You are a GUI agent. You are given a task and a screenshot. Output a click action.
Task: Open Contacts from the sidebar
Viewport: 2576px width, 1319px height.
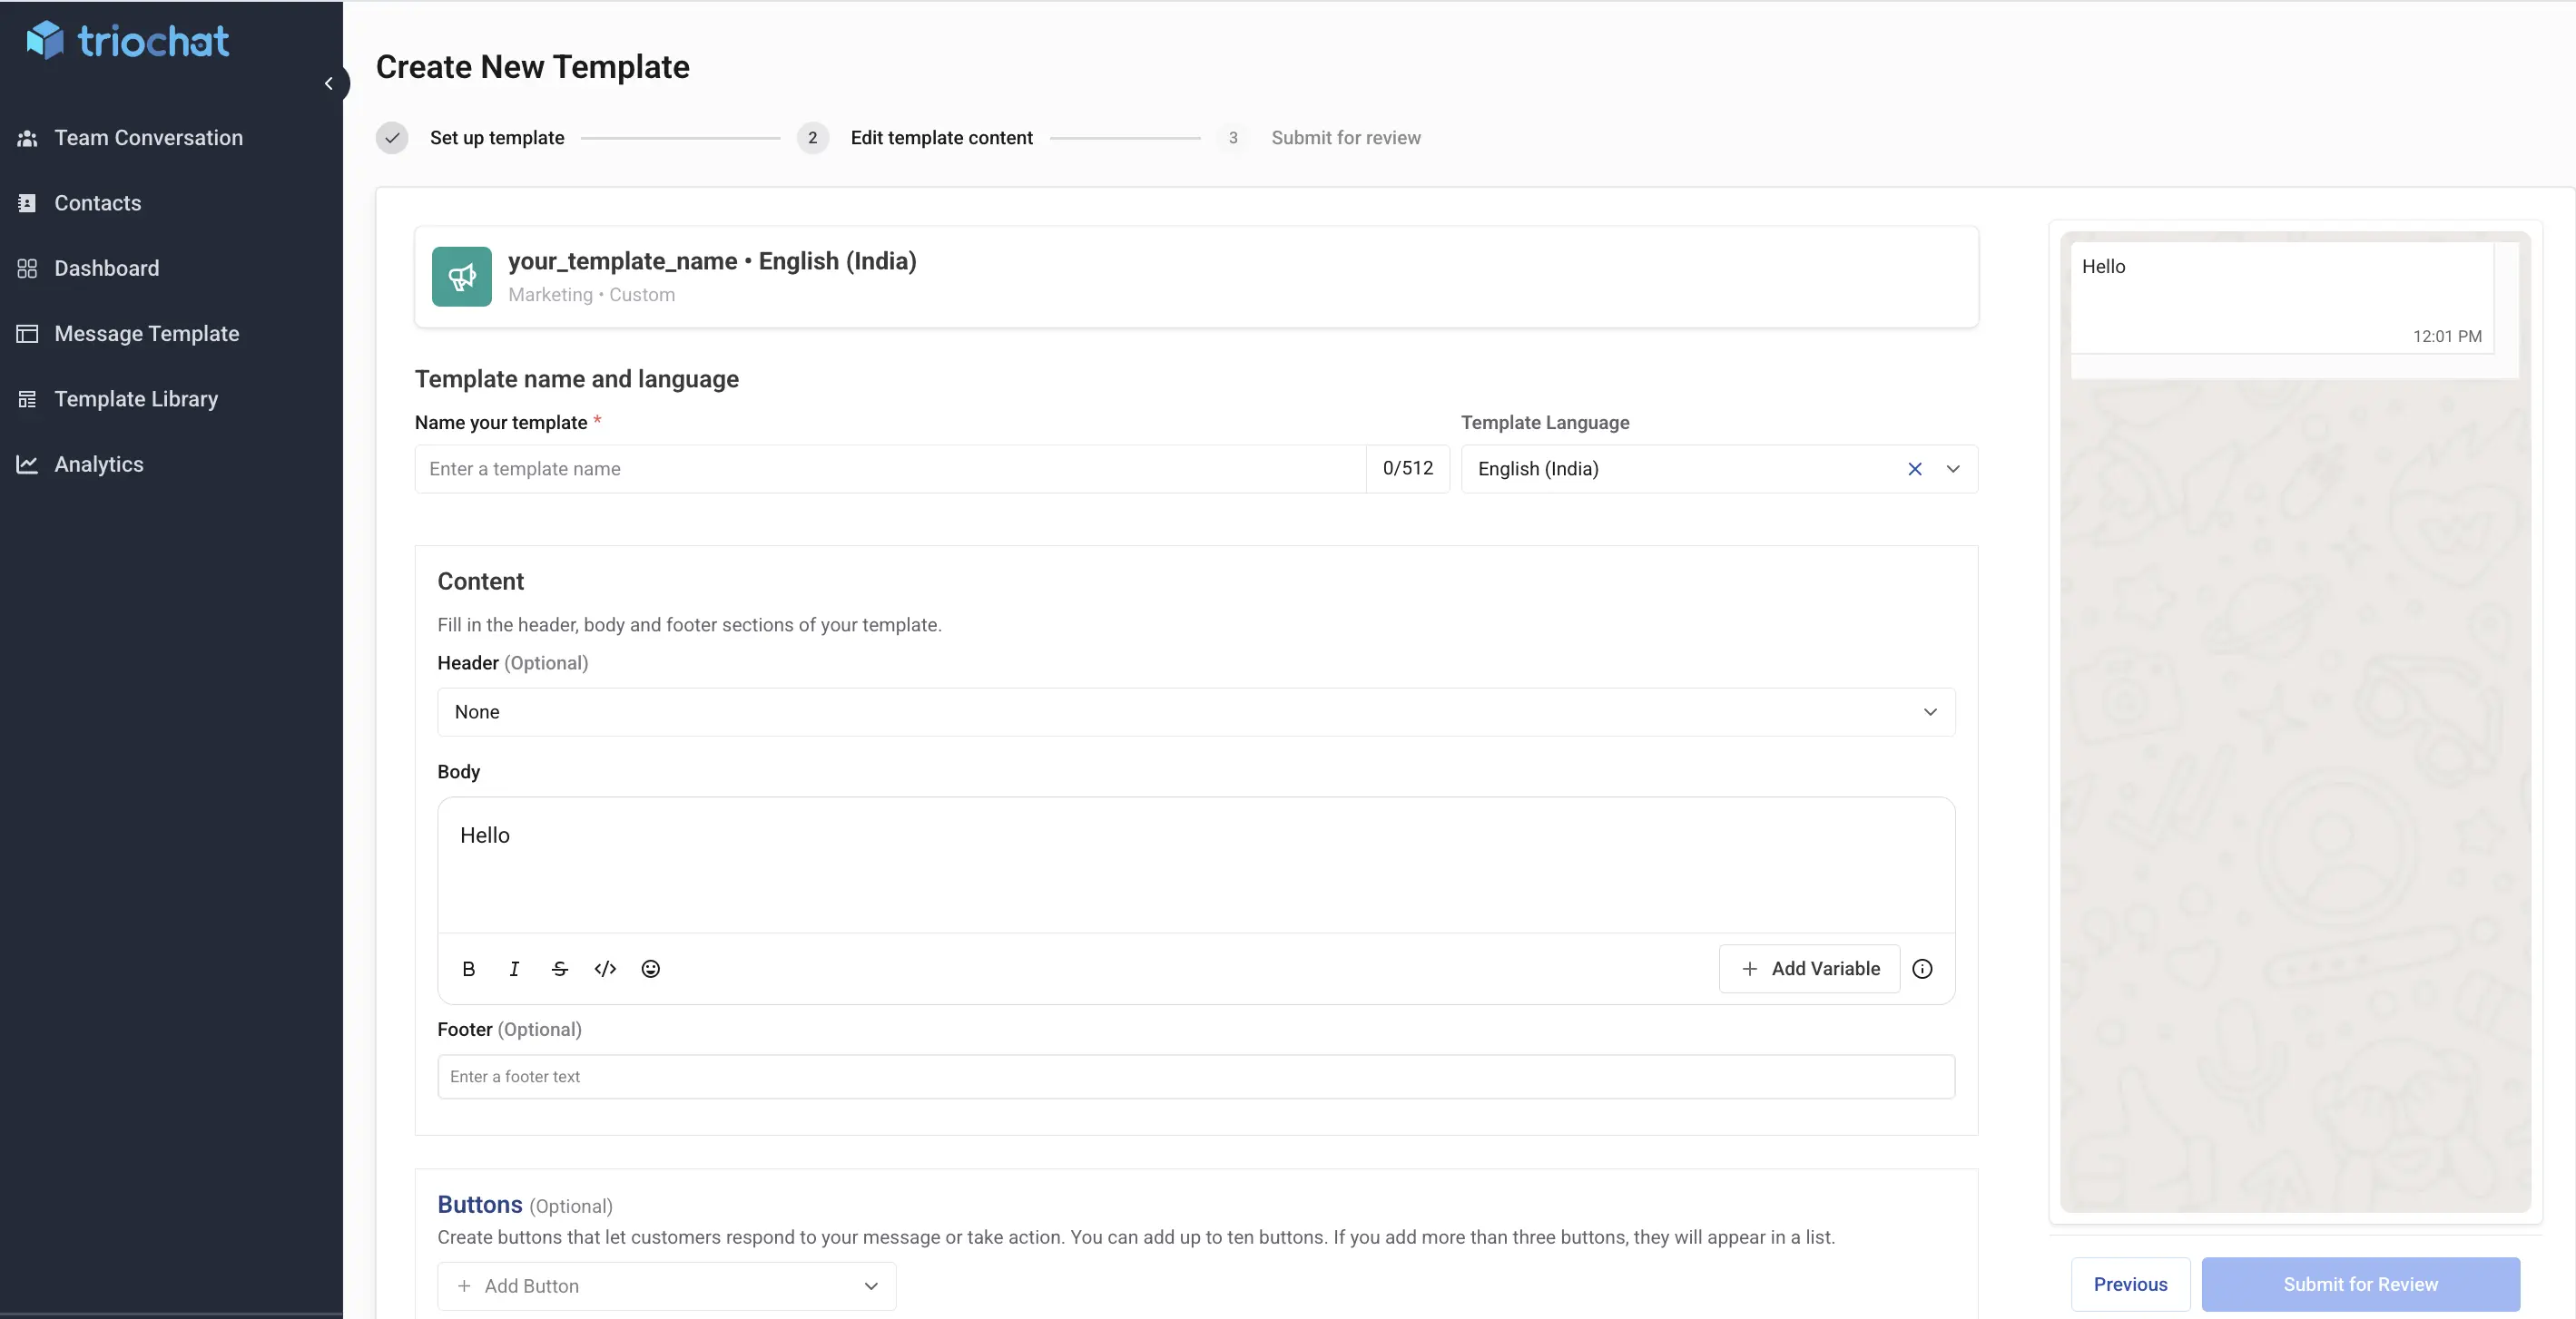pos(97,203)
